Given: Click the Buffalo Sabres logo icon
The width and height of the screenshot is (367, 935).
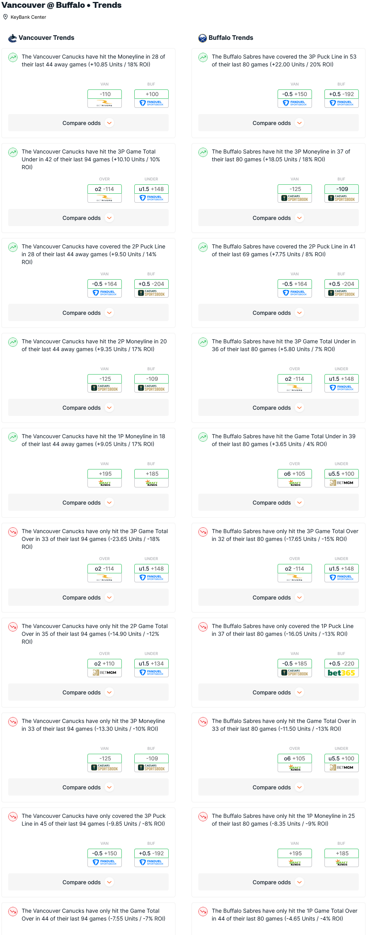Looking at the screenshot, I should coord(202,38).
